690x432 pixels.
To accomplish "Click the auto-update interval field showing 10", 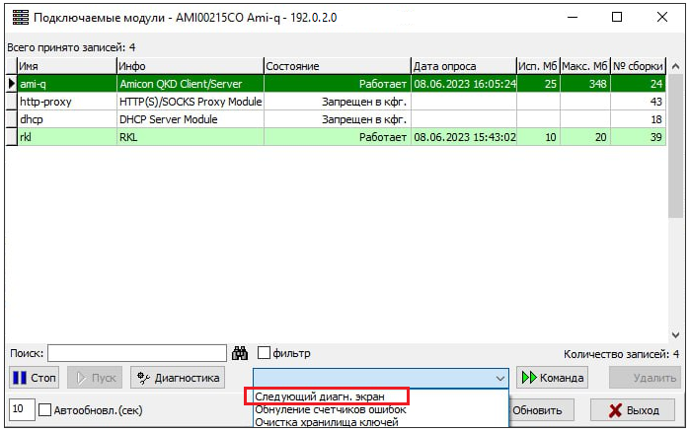I will tap(20, 410).
